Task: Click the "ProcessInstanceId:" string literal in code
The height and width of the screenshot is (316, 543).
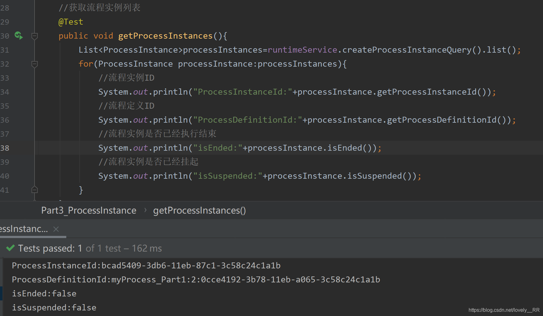Action: point(243,92)
